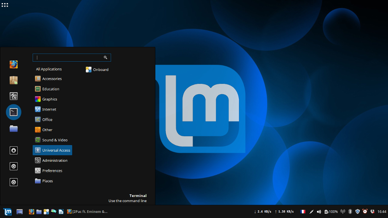Click the magnifier icon in search box
The height and width of the screenshot is (218, 388).
[x=105, y=57]
